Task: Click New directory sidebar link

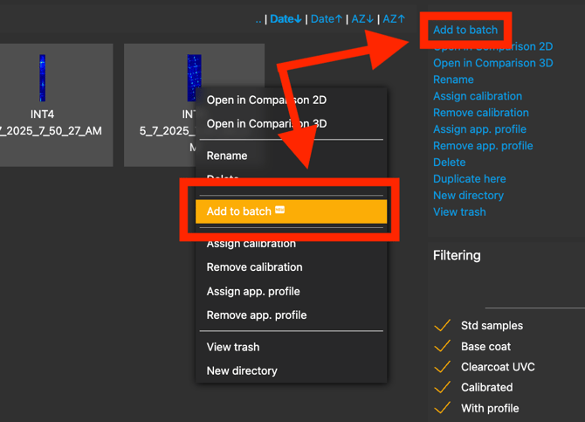Action: 468,195
